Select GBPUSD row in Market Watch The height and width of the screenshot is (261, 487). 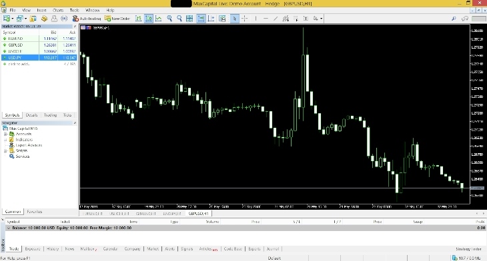tap(39, 45)
